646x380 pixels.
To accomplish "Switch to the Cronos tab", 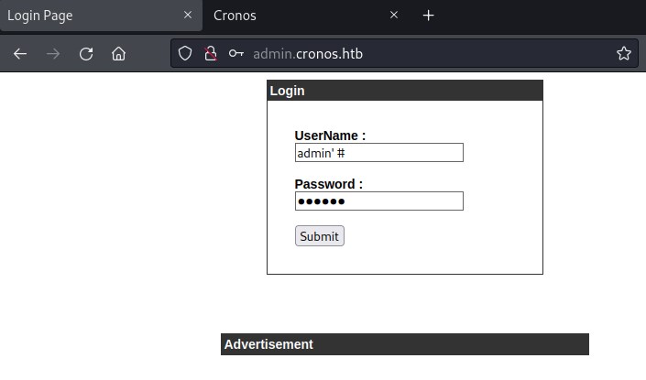I will pyautogui.click(x=293, y=16).
